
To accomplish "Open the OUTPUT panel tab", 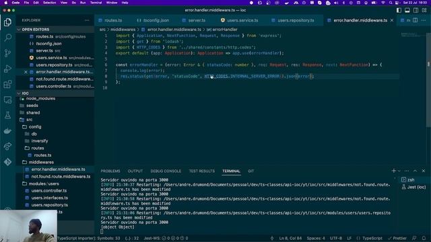I will pyautogui.click(x=135, y=171).
